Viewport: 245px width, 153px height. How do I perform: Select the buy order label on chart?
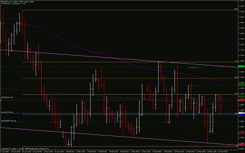pyautogui.click(x=7, y=112)
